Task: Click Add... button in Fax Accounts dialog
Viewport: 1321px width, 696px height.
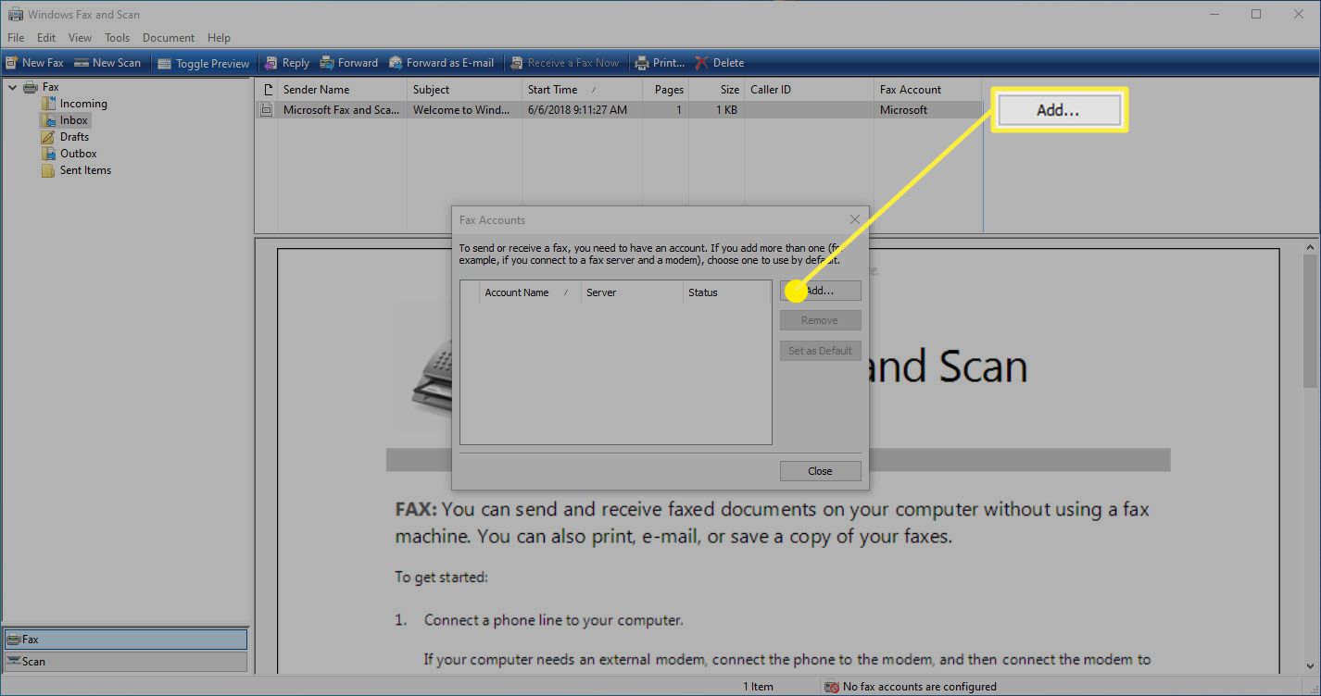Action: pos(821,291)
